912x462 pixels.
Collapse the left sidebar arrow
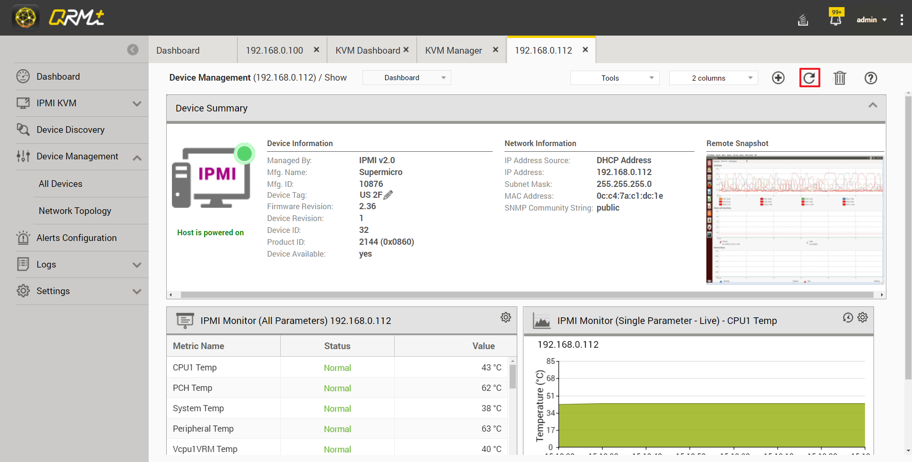133,50
